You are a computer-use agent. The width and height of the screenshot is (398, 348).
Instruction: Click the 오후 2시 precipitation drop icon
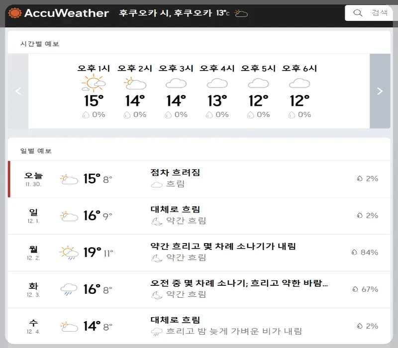(127, 115)
